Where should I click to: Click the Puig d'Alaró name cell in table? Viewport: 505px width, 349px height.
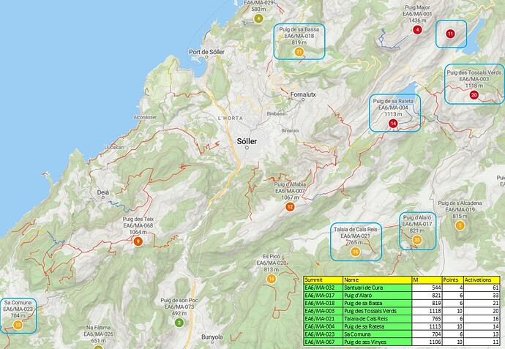point(378,296)
